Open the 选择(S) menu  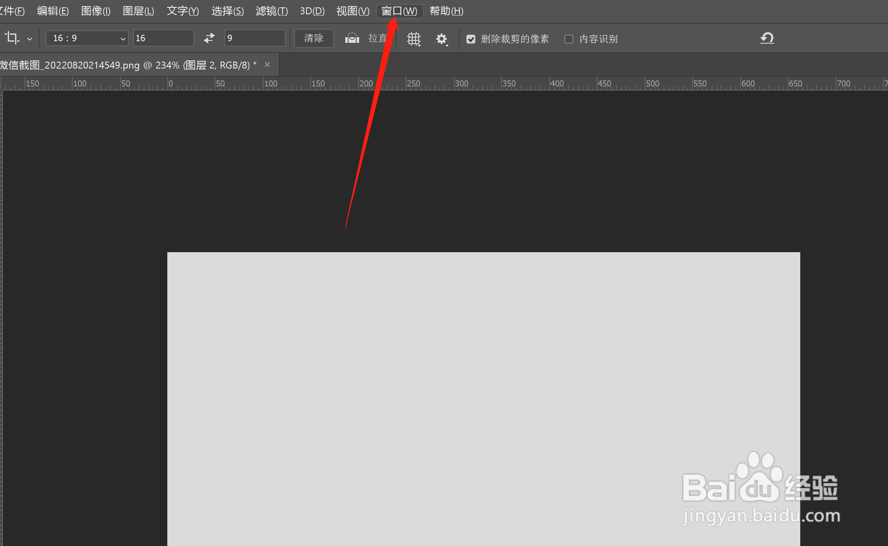pos(228,11)
